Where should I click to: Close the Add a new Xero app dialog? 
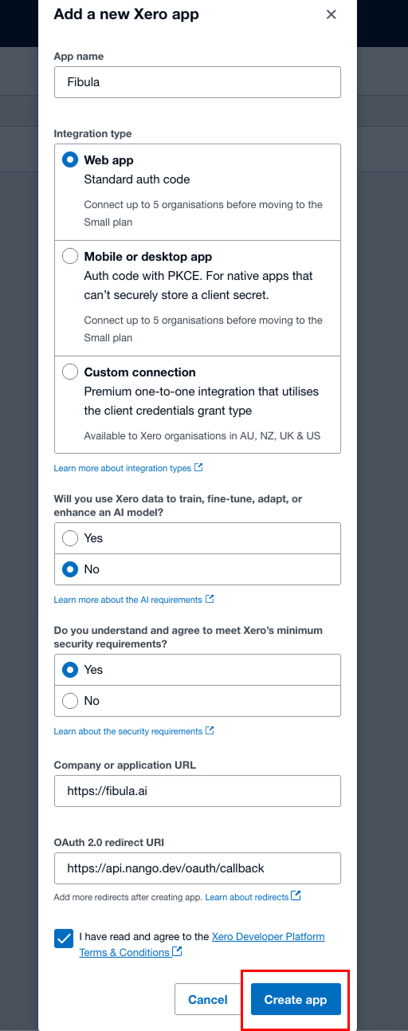(331, 14)
